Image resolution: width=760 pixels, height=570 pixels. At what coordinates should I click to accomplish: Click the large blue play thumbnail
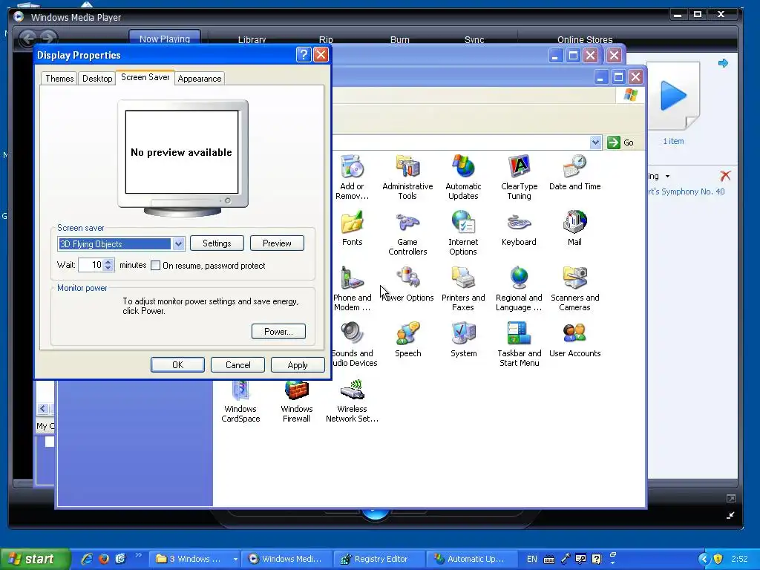674,96
